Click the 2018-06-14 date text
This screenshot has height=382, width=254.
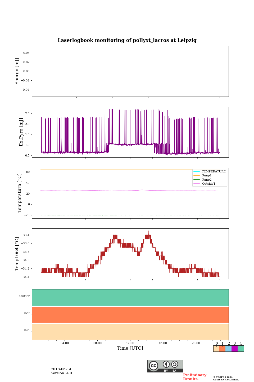pyautogui.click(x=61, y=369)
